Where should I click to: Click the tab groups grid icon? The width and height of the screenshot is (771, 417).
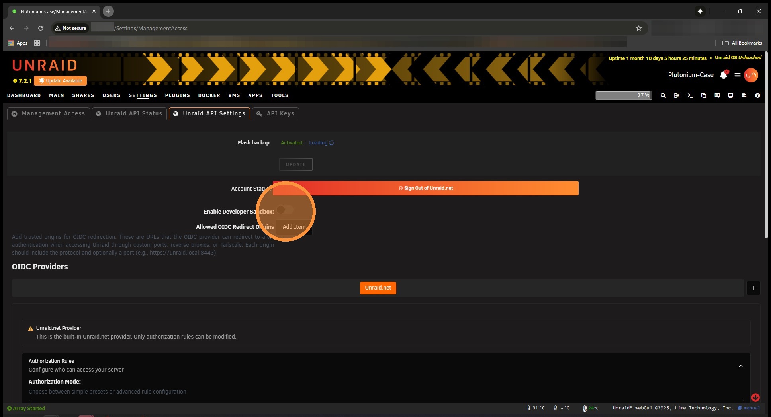[37, 43]
